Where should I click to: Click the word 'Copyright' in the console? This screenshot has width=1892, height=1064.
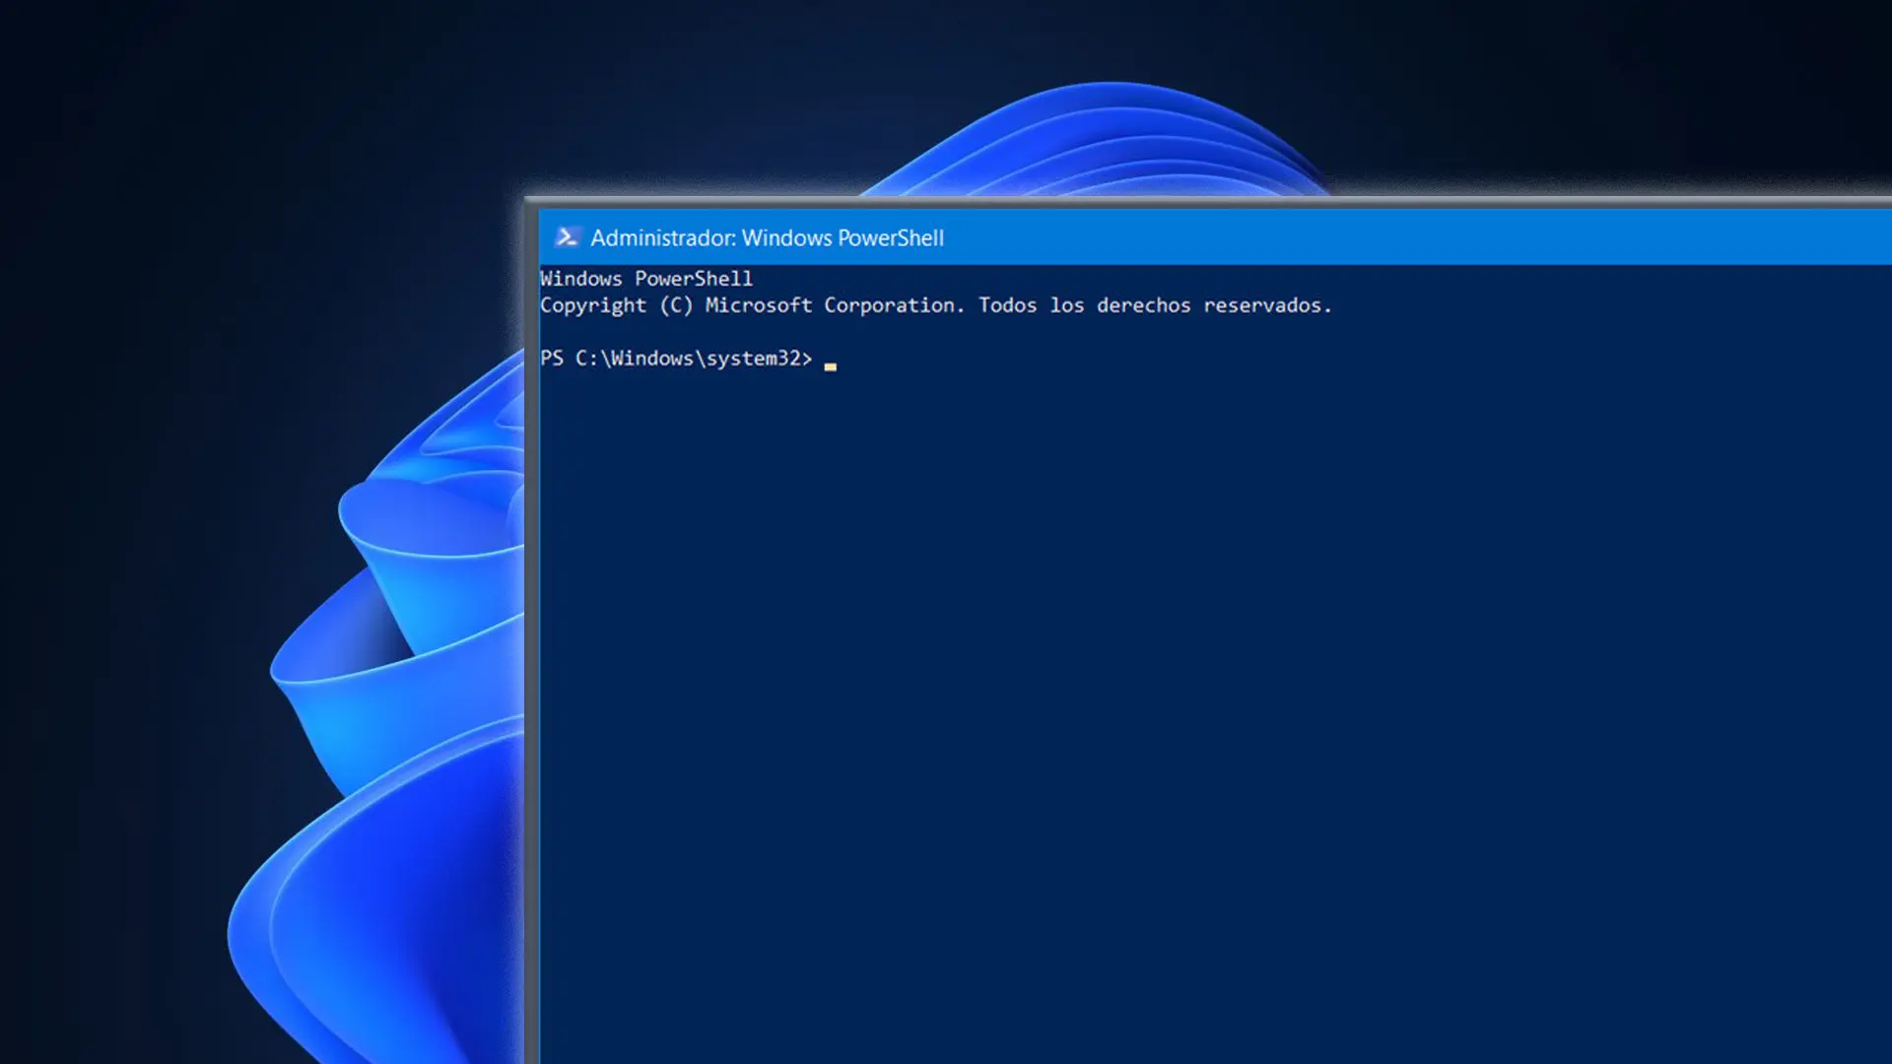[592, 305]
